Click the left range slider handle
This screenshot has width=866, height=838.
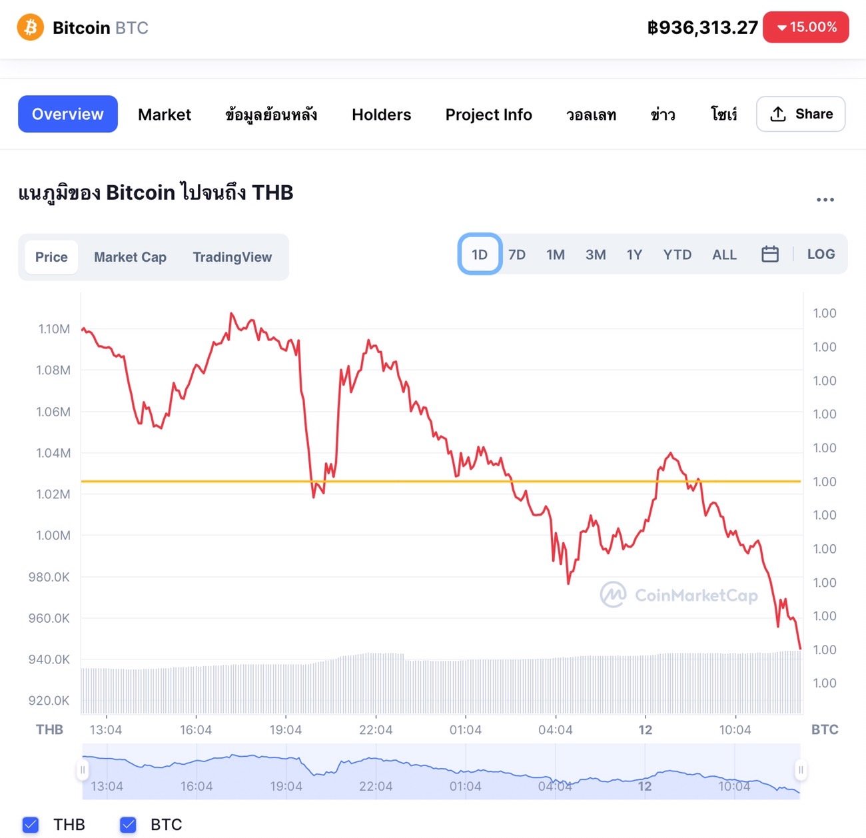(83, 770)
